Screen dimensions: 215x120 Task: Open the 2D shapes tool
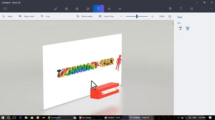click(67, 9)
